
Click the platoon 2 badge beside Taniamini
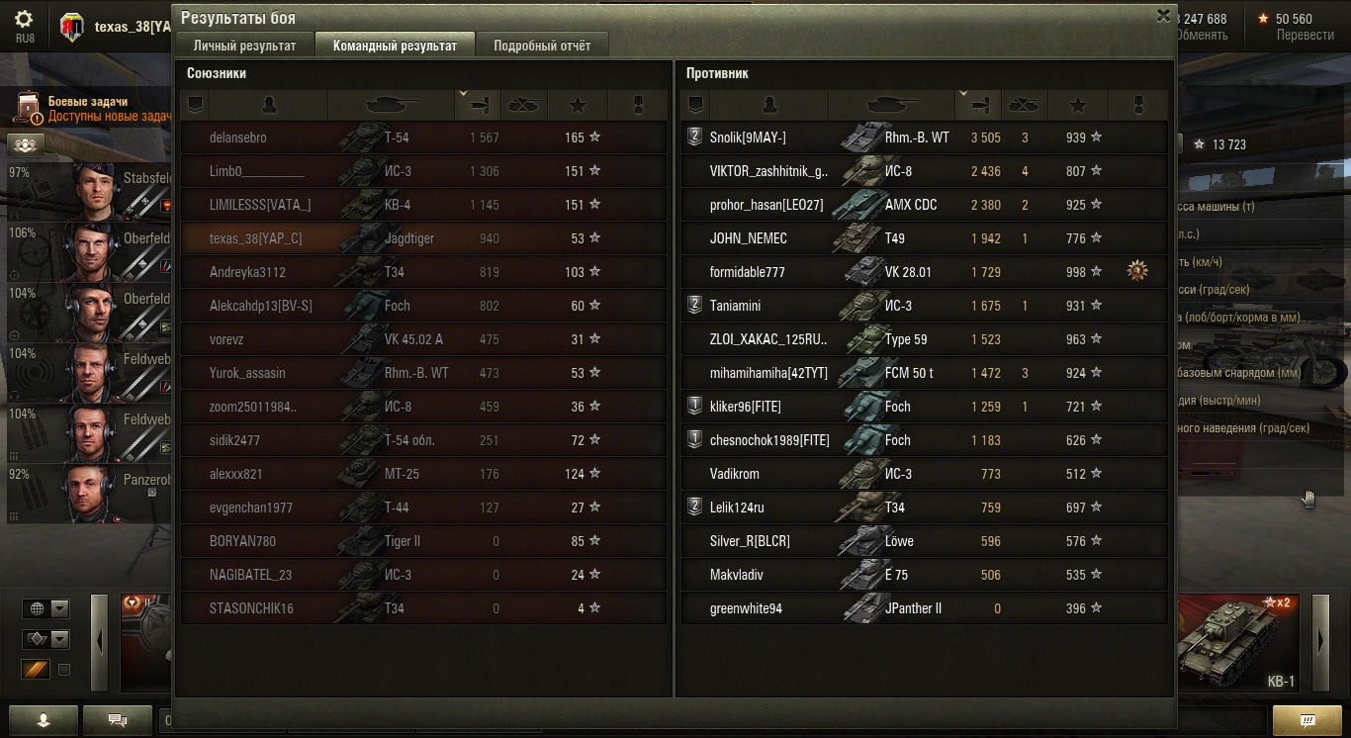click(x=695, y=306)
